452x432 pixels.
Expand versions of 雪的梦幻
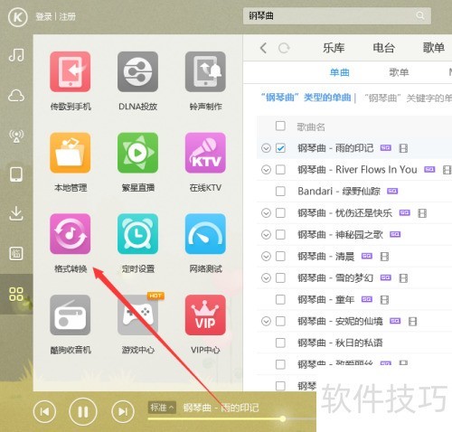pyautogui.click(x=266, y=277)
